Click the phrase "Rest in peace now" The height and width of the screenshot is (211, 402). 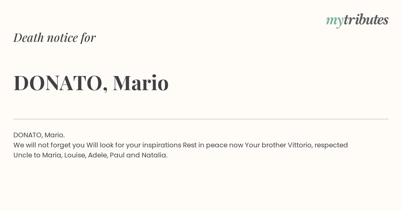tap(213, 145)
